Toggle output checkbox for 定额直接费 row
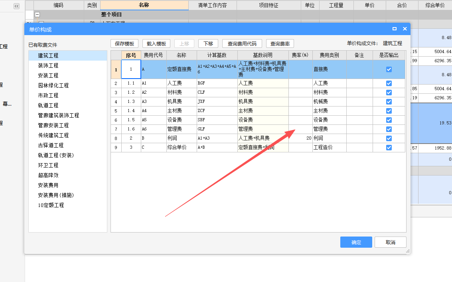 [389, 69]
